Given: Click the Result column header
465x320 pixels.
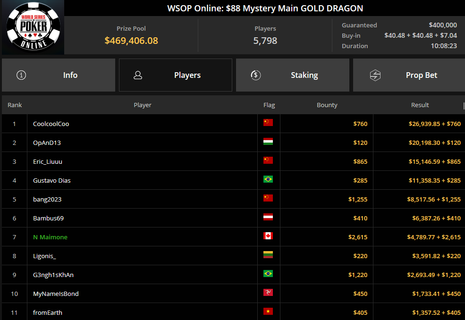Looking at the screenshot, I should tap(420, 105).
